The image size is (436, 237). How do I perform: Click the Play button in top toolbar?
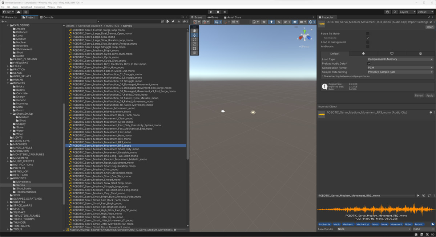point(211,12)
